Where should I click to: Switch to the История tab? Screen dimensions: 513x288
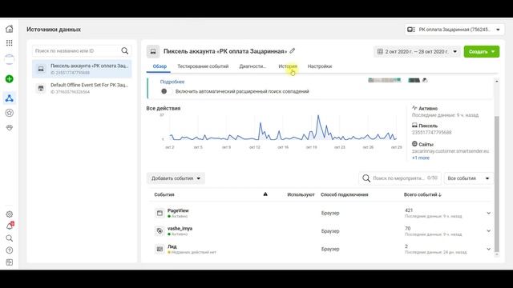click(x=288, y=66)
